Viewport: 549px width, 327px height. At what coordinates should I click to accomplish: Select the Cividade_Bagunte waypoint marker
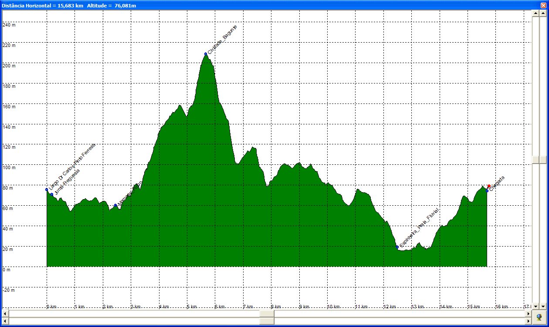click(x=206, y=54)
